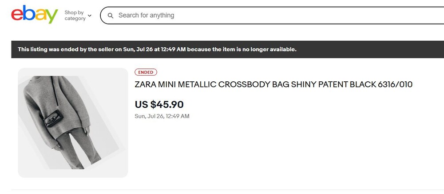The image size is (444, 194).
Task: Click the blue 'b' of eBay logo
Action: [28, 13]
